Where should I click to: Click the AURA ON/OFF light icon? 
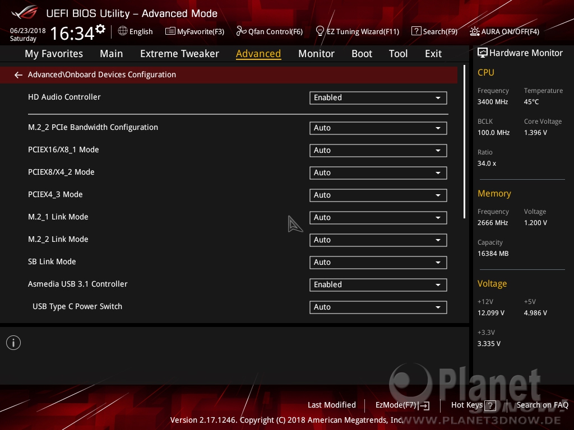[x=474, y=31]
